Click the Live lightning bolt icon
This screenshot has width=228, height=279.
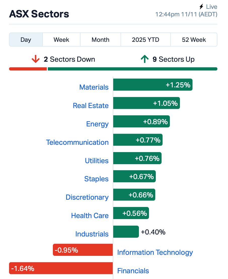point(201,7)
